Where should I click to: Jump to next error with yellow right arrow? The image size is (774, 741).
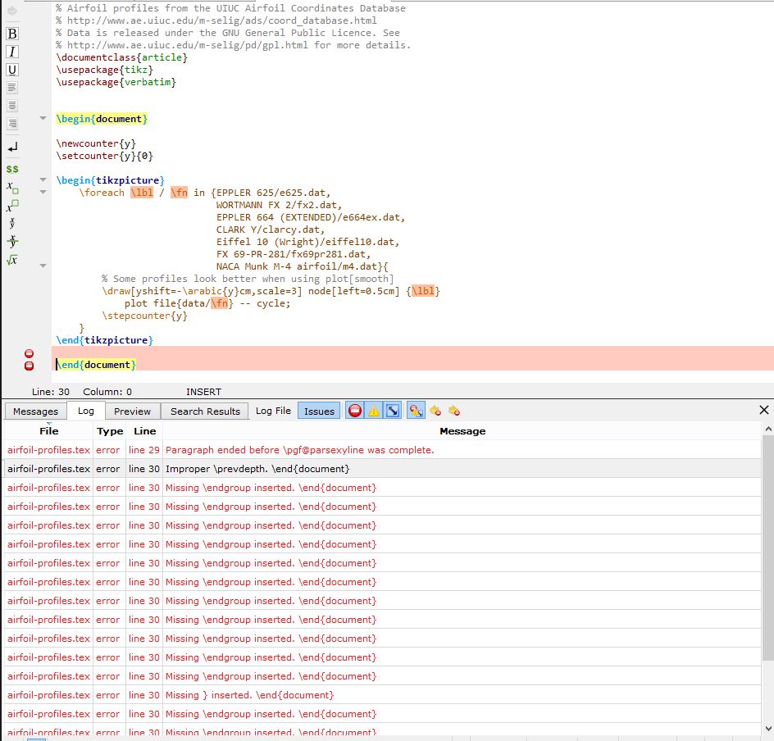[454, 411]
